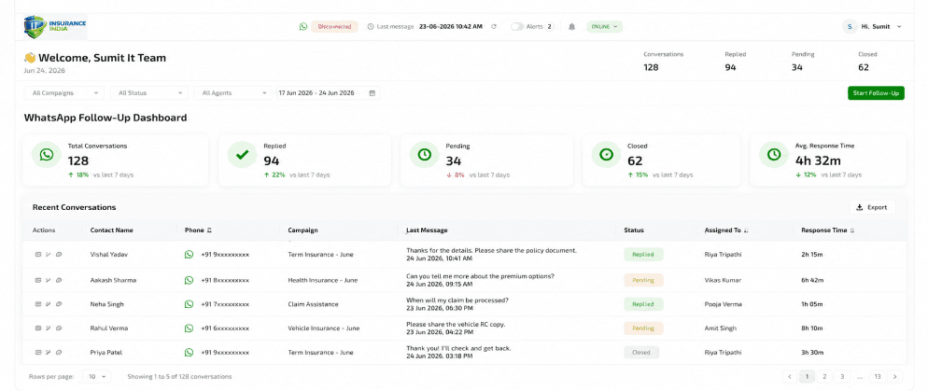Click the clock icon on Pending card
The width and height of the screenshot is (928, 391).
425,154
